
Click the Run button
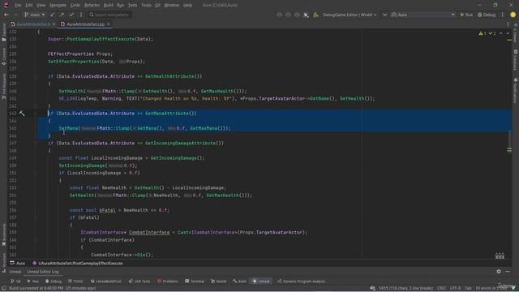click(x=466, y=15)
